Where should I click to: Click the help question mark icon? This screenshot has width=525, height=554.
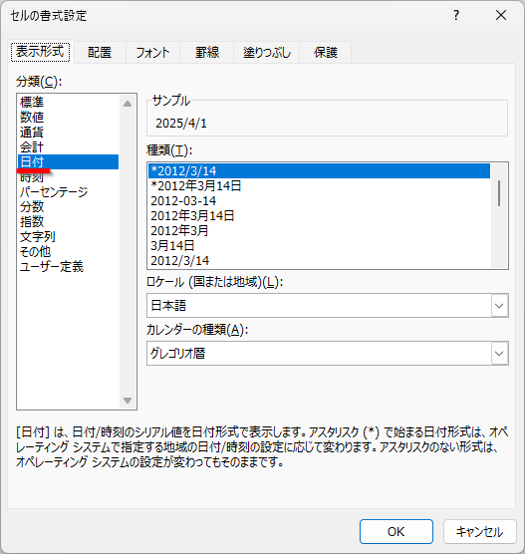point(456,15)
